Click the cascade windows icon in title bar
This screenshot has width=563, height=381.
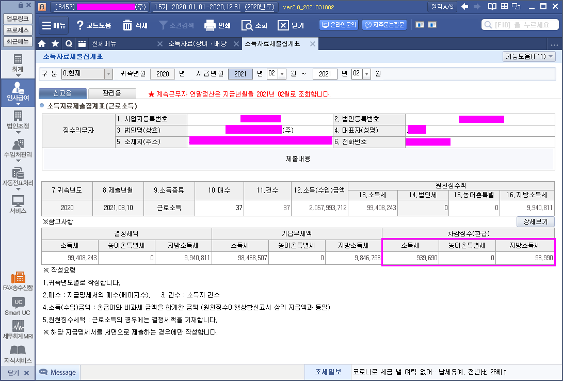517,7
